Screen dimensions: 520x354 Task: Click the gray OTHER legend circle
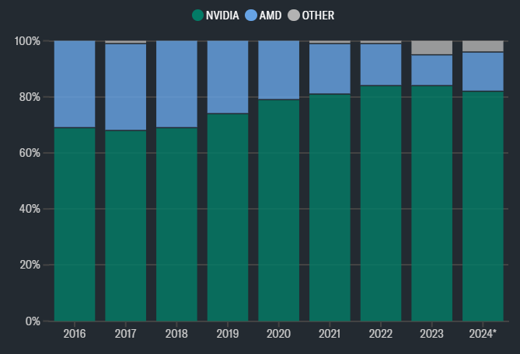coord(293,15)
